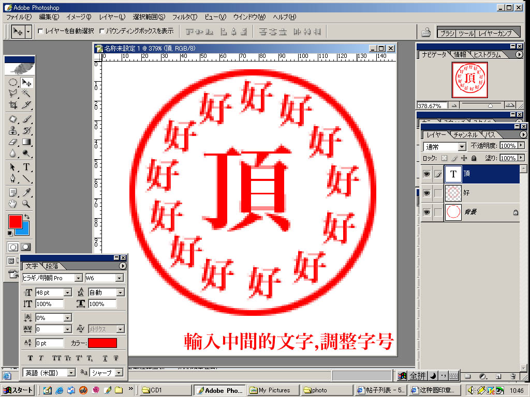Toggle lock transparent pixels in Layers panel

point(445,158)
